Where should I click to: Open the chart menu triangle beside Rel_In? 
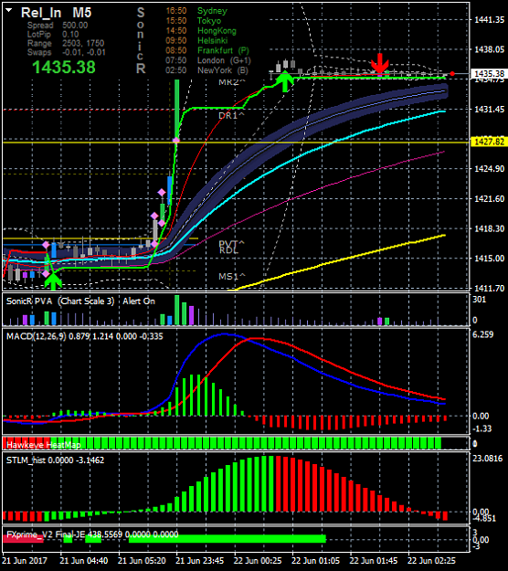point(9,11)
